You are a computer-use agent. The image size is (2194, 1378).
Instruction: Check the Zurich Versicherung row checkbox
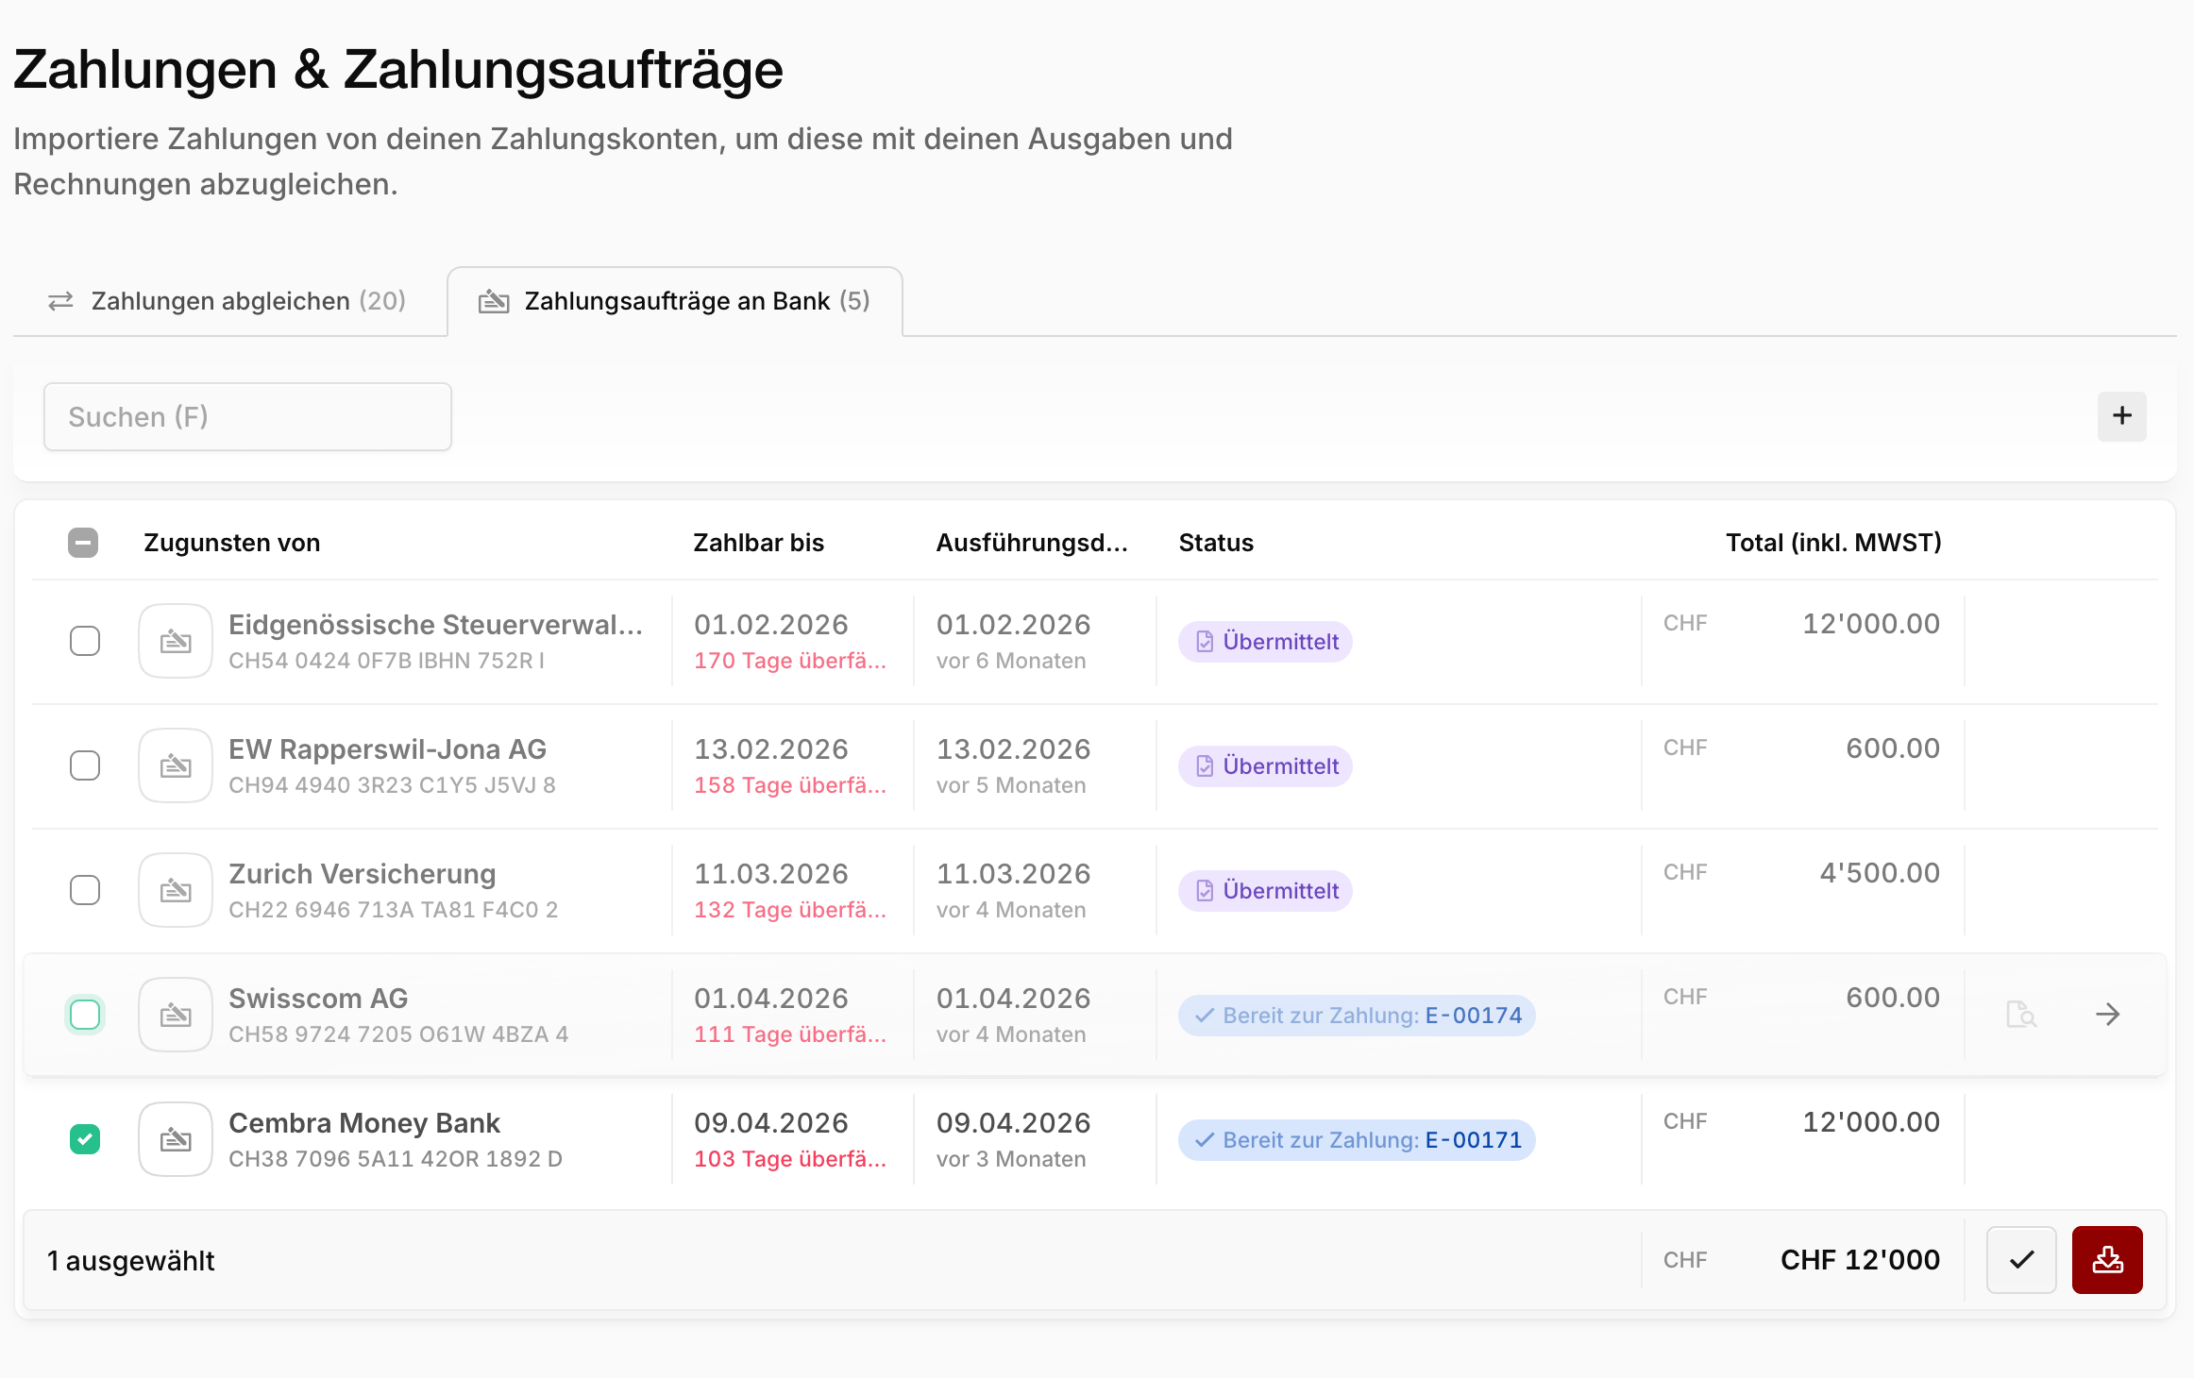pos(85,890)
